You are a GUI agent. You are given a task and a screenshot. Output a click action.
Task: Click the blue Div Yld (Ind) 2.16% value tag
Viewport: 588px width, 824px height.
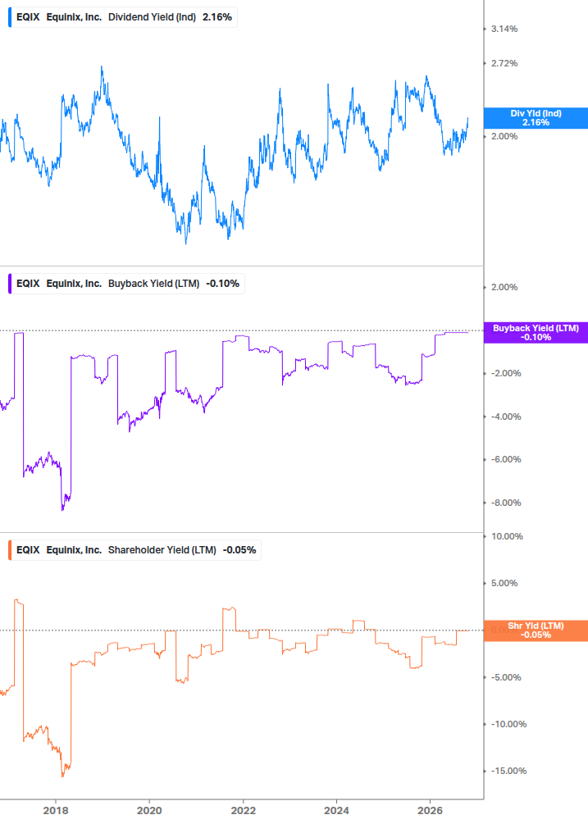(x=536, y=118)
